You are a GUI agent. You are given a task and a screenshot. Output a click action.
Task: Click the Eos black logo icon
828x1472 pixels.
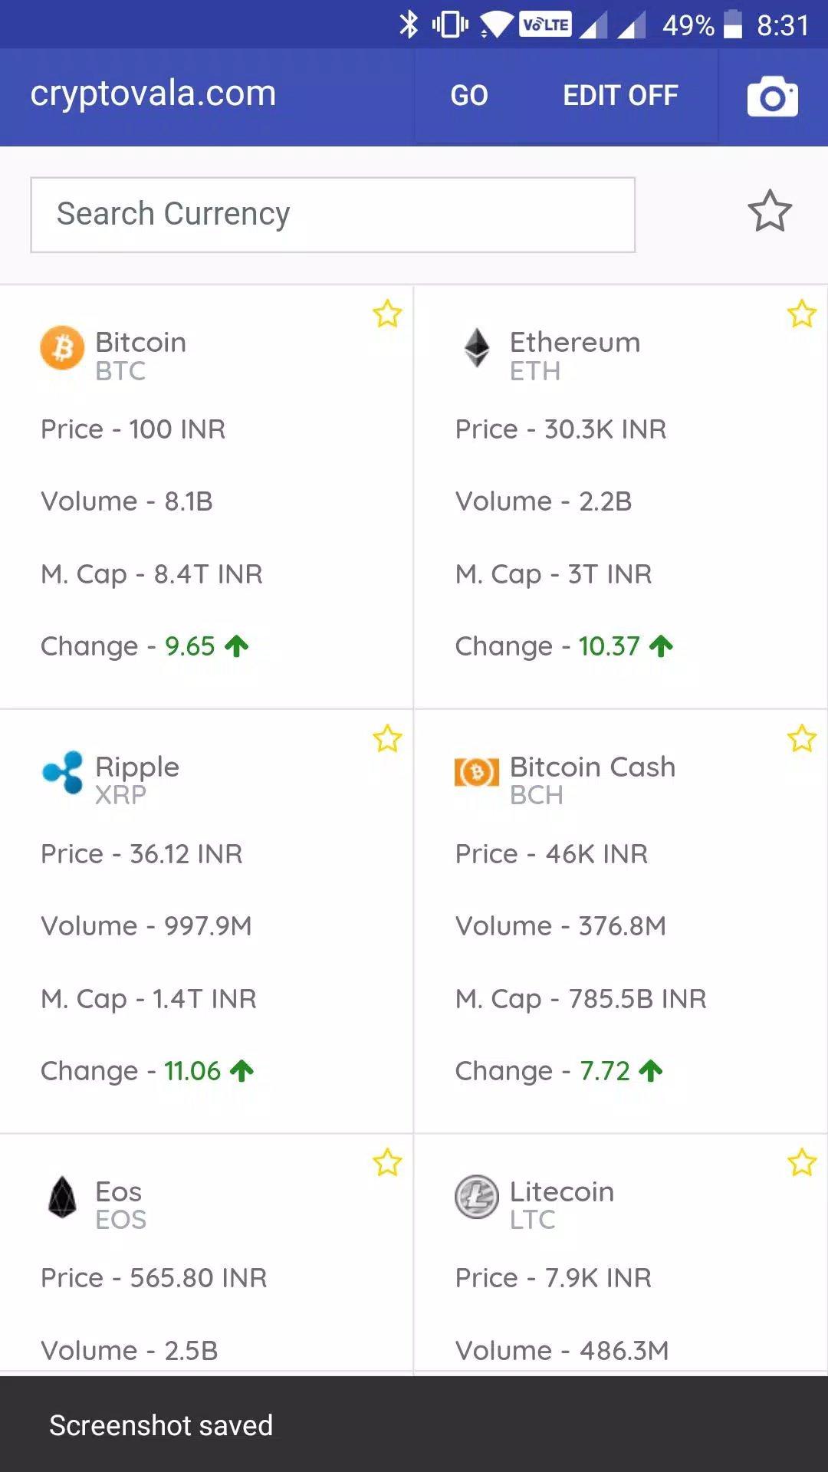click(62, 1197)
